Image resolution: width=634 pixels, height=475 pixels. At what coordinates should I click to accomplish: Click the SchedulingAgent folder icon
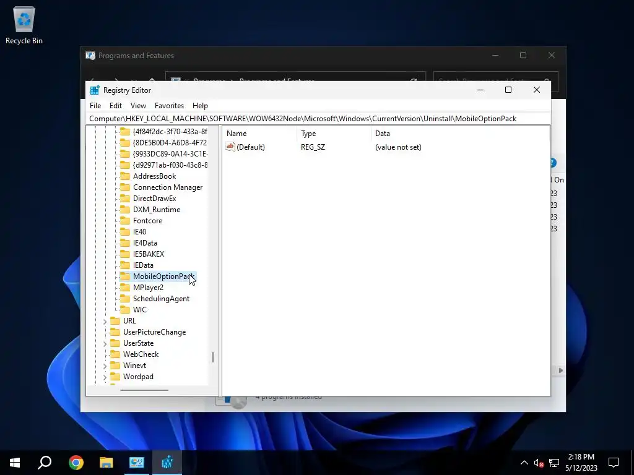(125, 299)
